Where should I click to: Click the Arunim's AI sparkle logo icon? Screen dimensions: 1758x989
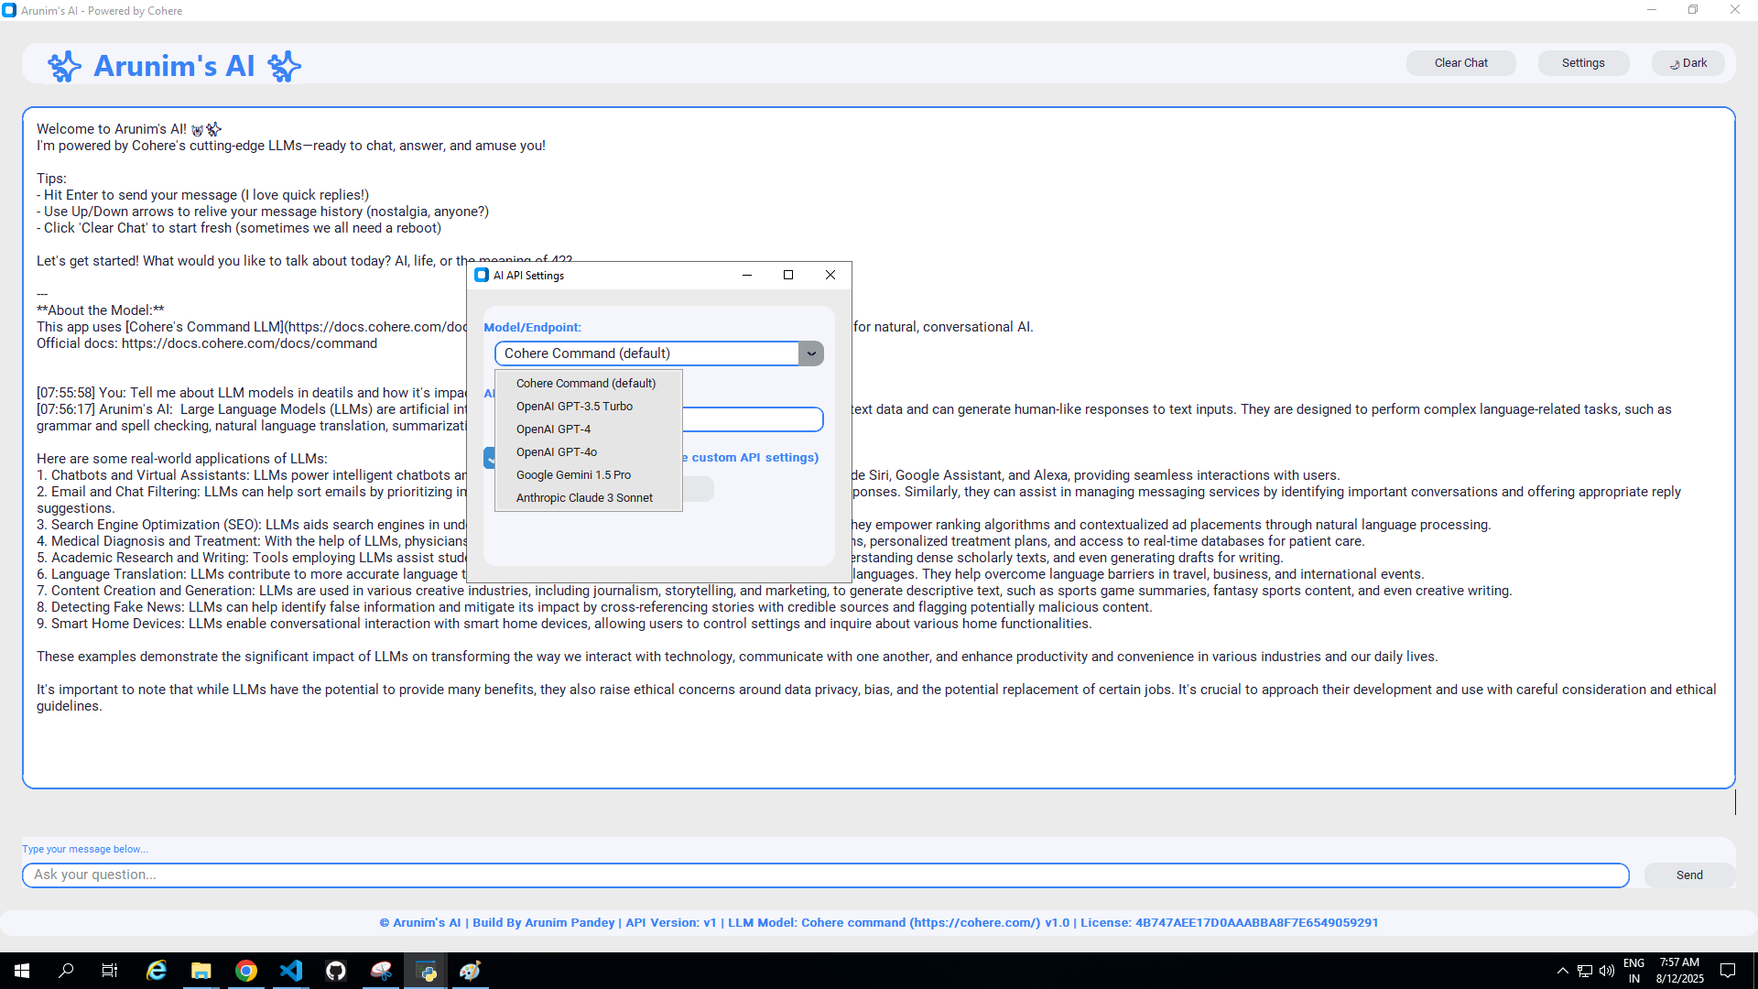click(x=64, y=65)
